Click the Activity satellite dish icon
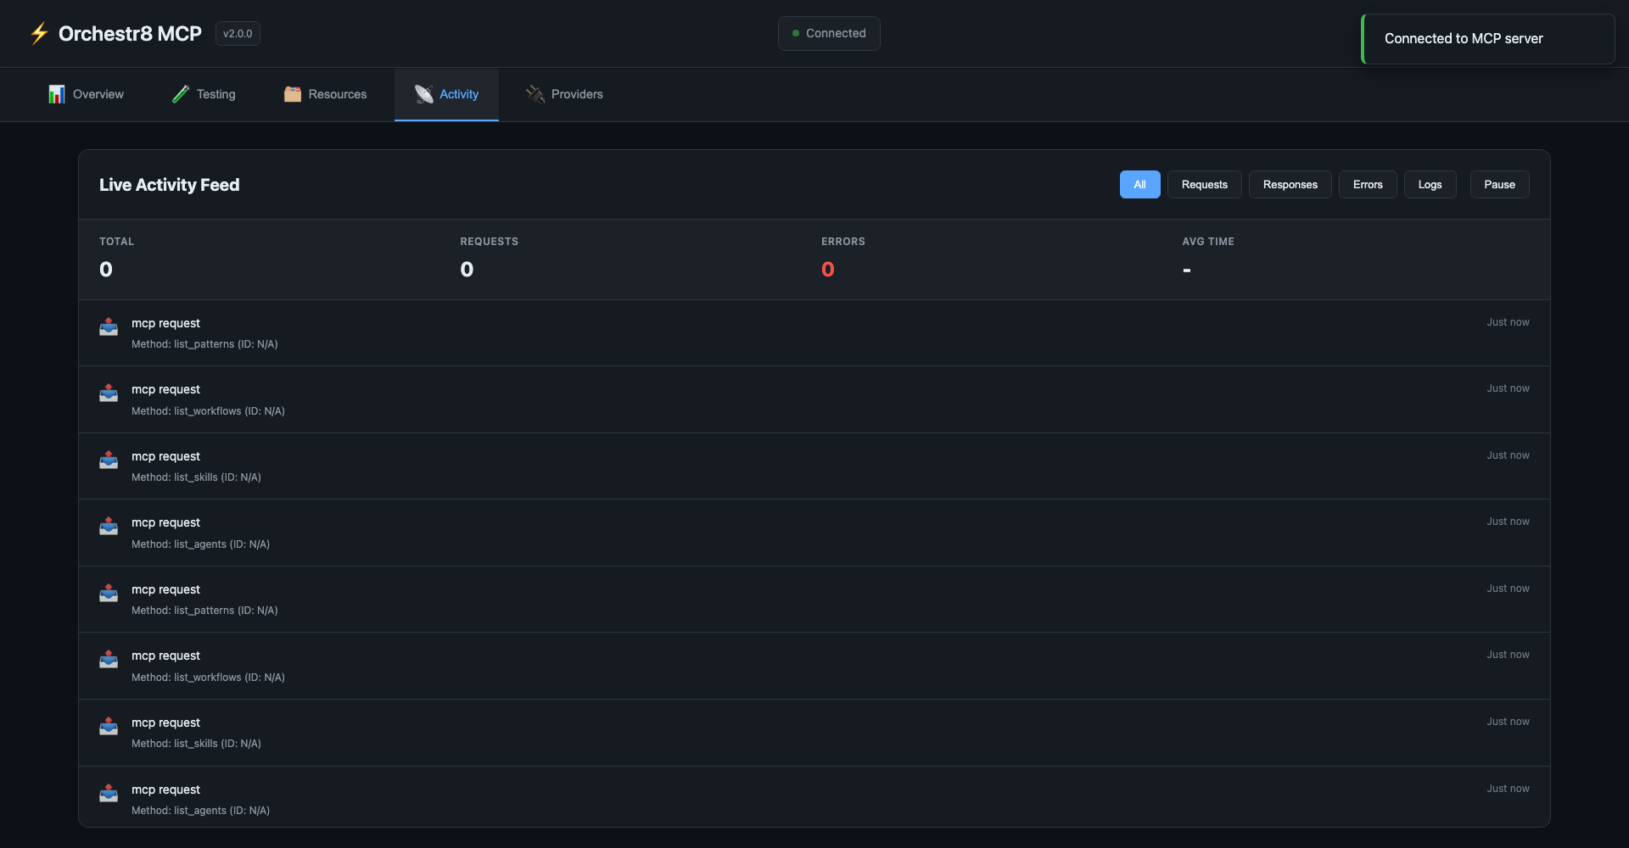This screenshot has width=1629, height=848. point(424,94)
